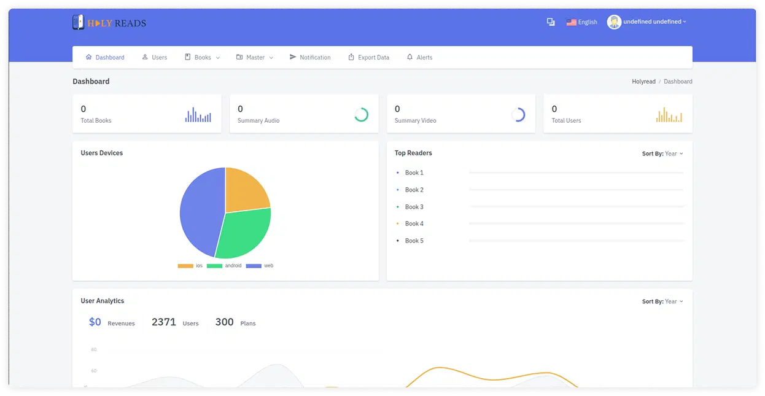Expand the Master menu chevron
The height and width of the screenshot is (396, 765).
(271, 58)
